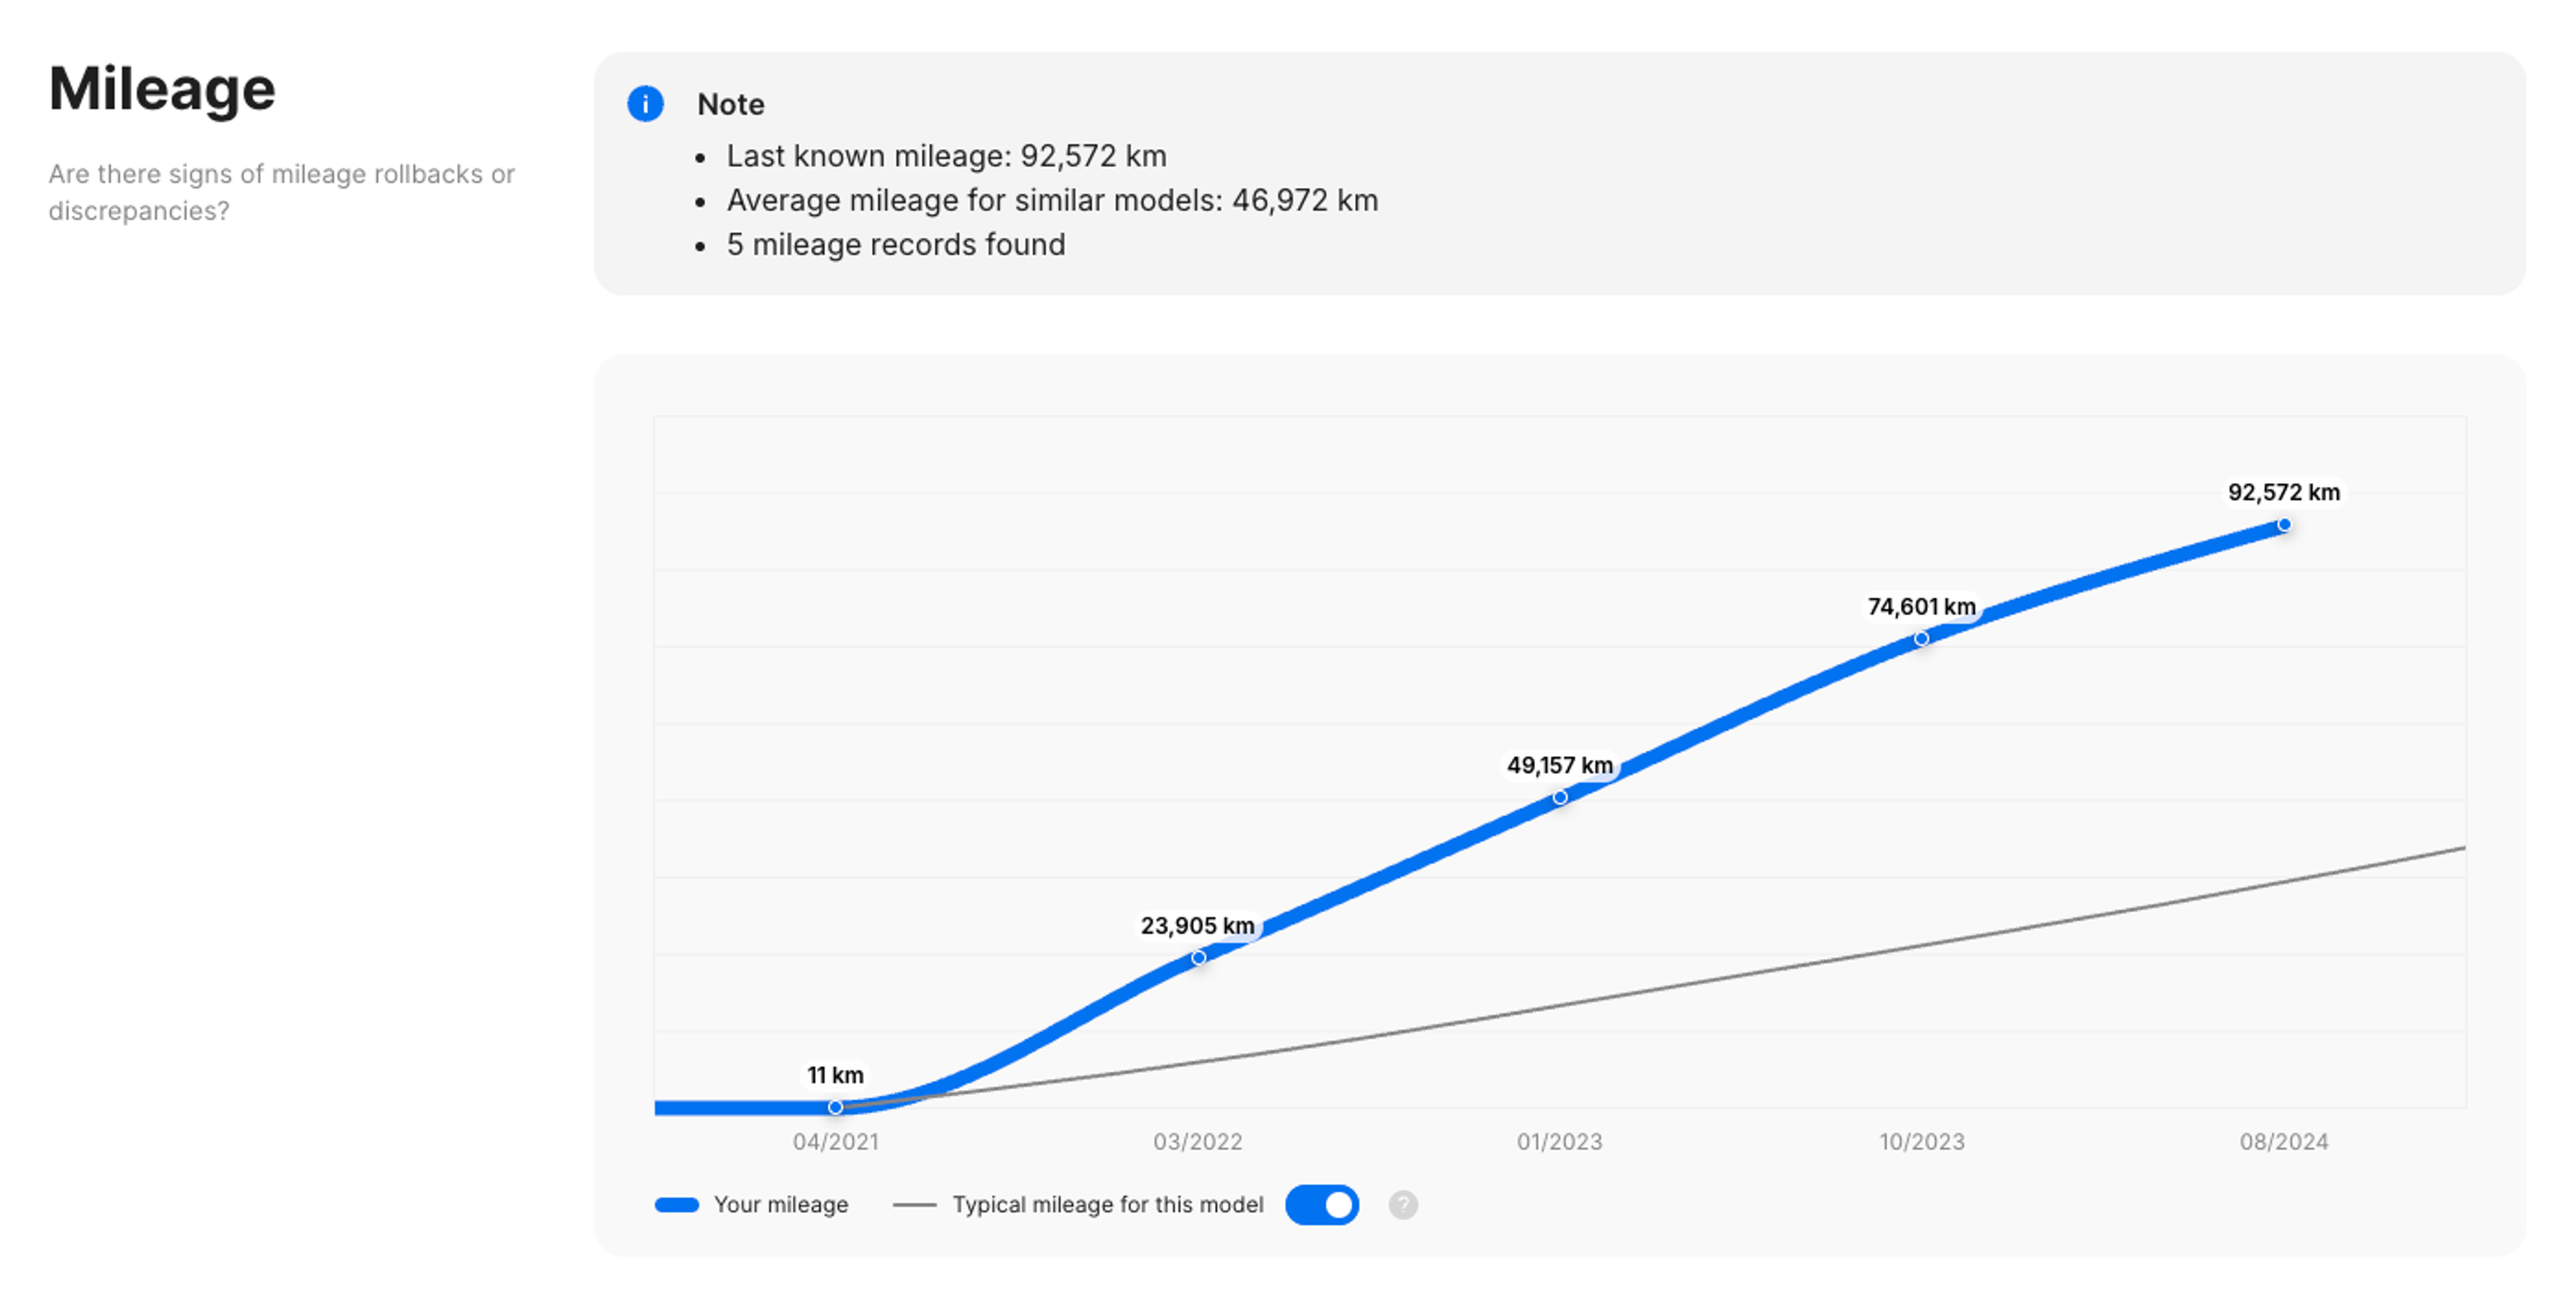This screenshot has width=2576, height=1304.
Task: Click the 23,905 km data point marker
Action: point(1198,958)
